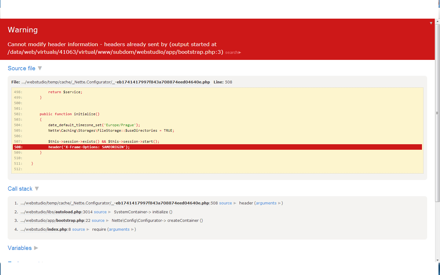The image size is (440, 275).
Task: Click the vertical scrollbar thumb
Action: pyautogui.click(x=437, y=113)
